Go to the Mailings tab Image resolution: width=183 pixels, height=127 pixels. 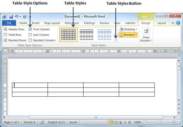[x=90, y=23]
